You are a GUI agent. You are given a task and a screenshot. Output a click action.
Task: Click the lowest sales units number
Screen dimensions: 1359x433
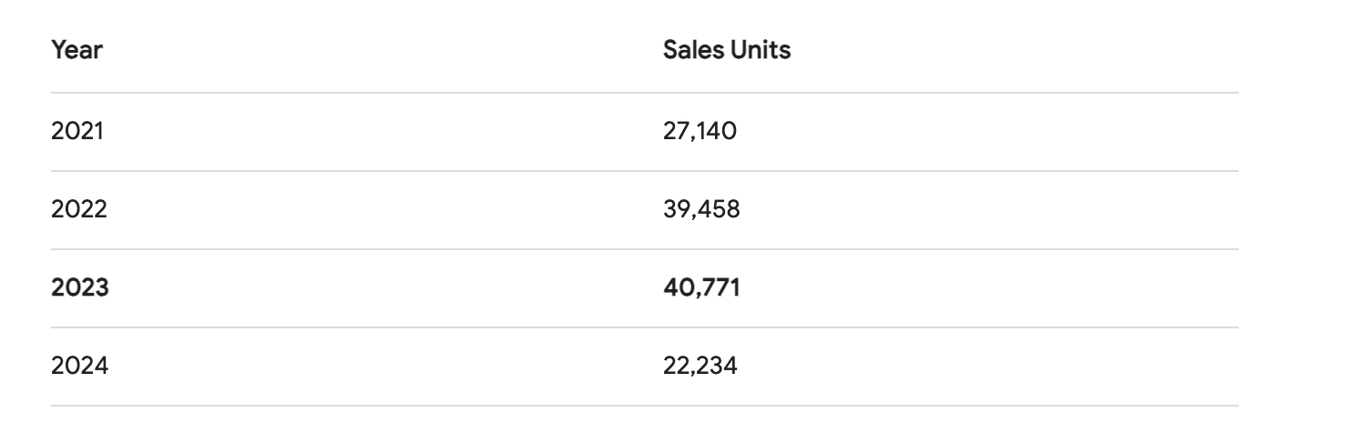700,367
